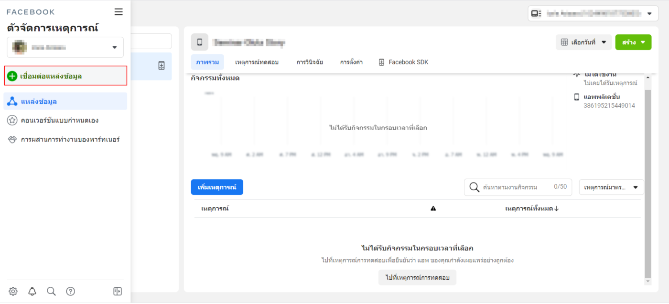669x304 pixels.
Task: Expand the green สร้าง dropdown button
Action: tap(633, 42)
